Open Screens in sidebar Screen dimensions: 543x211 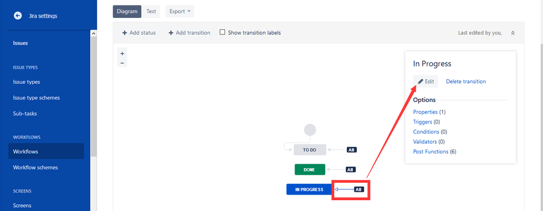[x=22, y=206]
